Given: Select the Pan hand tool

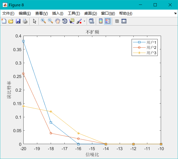Looking at the screenshot, I should pyautogui.click(x=58, y=21).
